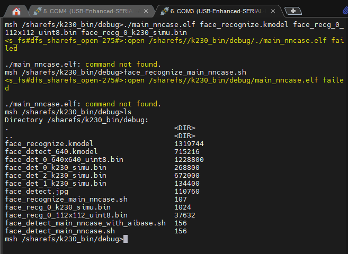Click face_recg_0_k230_simu.bin in the listing
348x254 pixels.
click(58, 207)
